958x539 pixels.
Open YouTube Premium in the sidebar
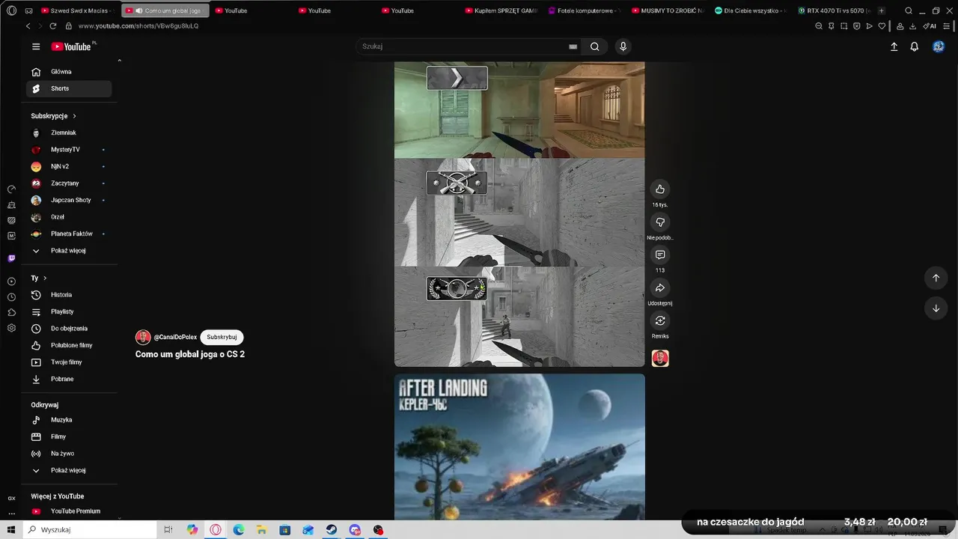(69, 511)
